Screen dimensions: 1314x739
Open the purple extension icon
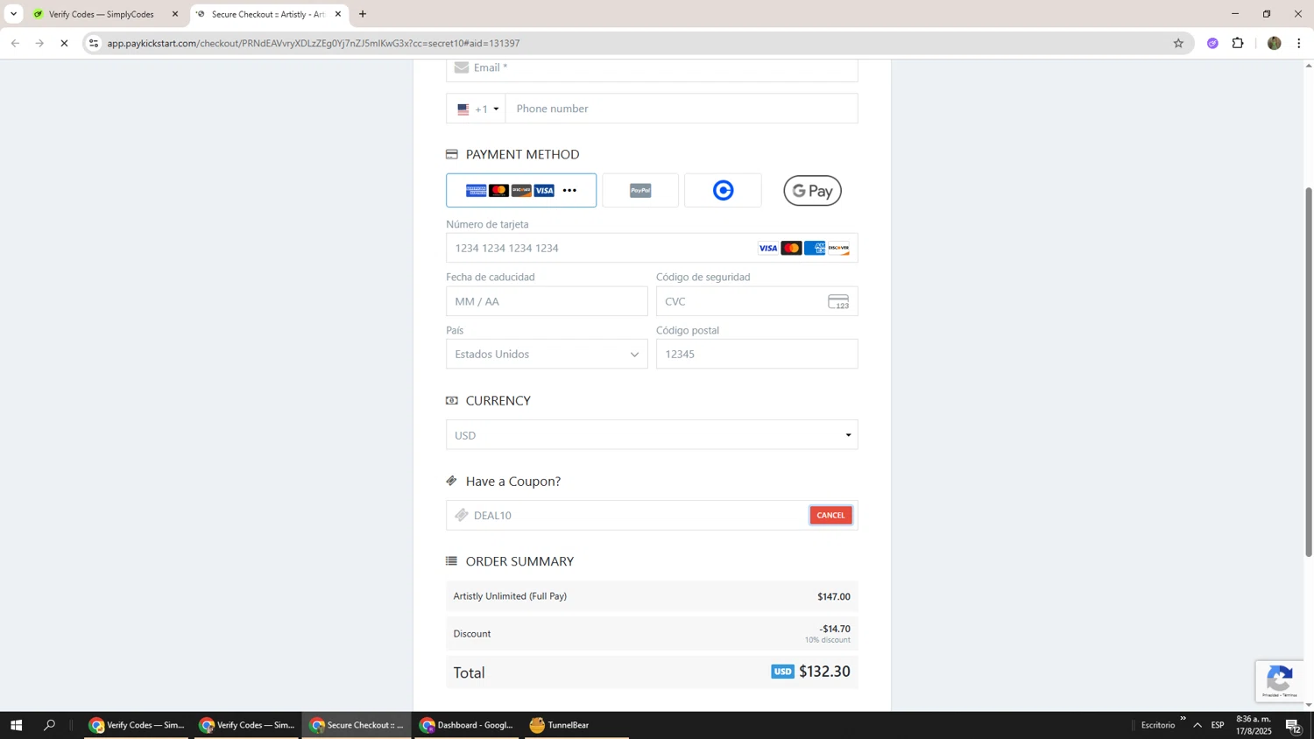pos(1212,43)
